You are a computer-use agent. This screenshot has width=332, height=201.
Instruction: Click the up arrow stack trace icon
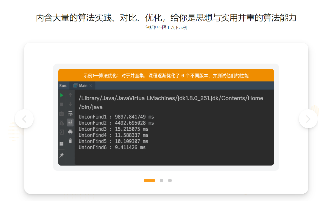(x=70, y=95)
